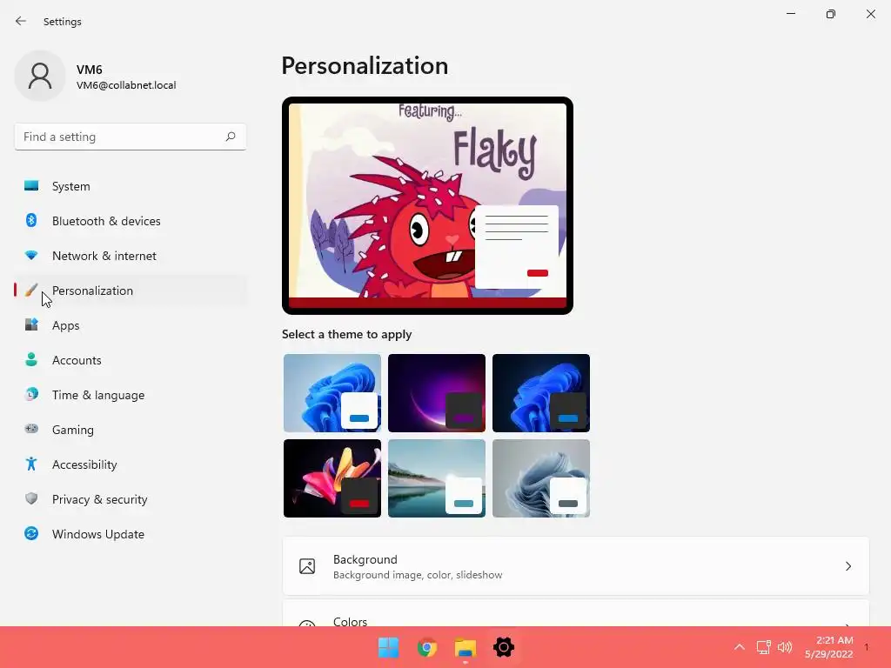Image resolution: width=891 pixels, height=668 pixels.
Task: Click the Find a setting search box
Action: [131, 137]
